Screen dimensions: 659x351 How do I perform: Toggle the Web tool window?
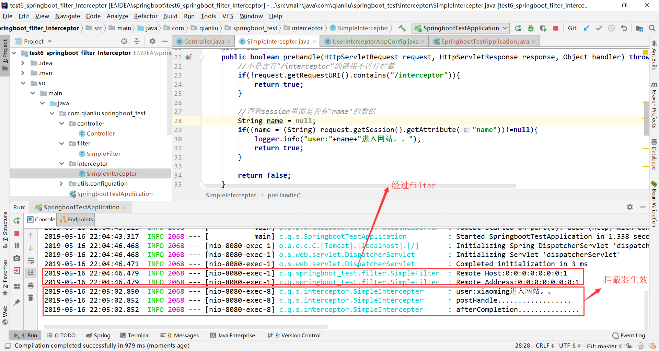(5, 315)
